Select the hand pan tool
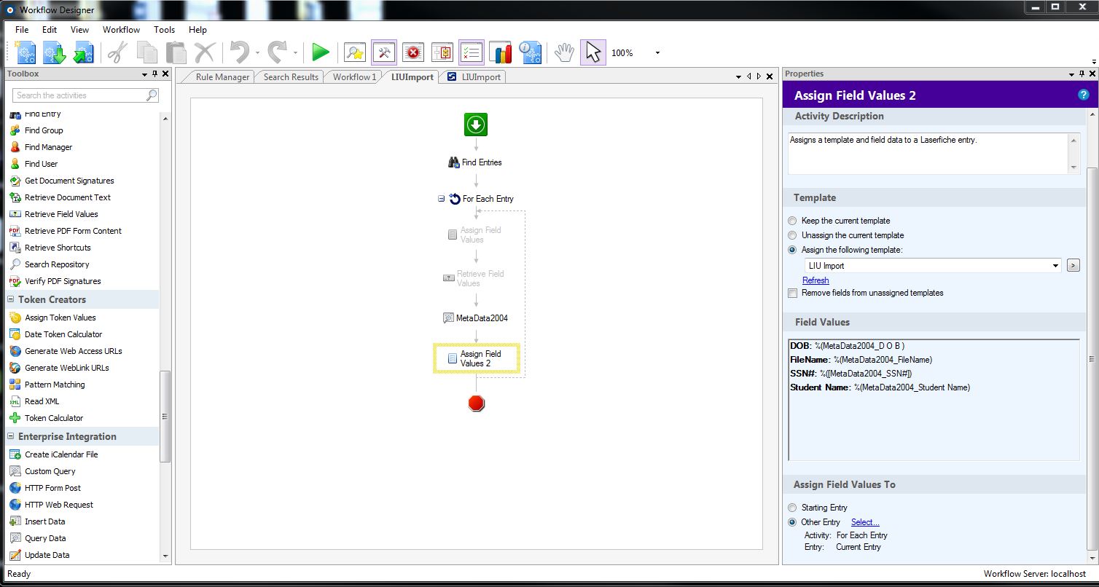The width and height of the screenshot is (1099, 587). tap(563, 52)
